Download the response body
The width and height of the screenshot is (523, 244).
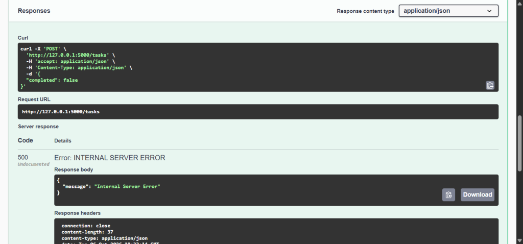pos(478,194)
